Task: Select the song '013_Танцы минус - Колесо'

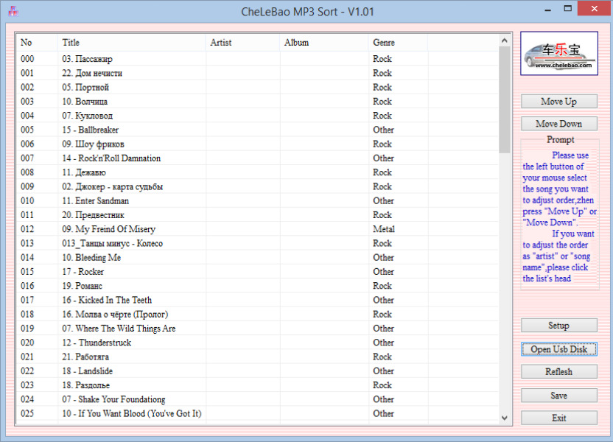Action: (112, 244)
